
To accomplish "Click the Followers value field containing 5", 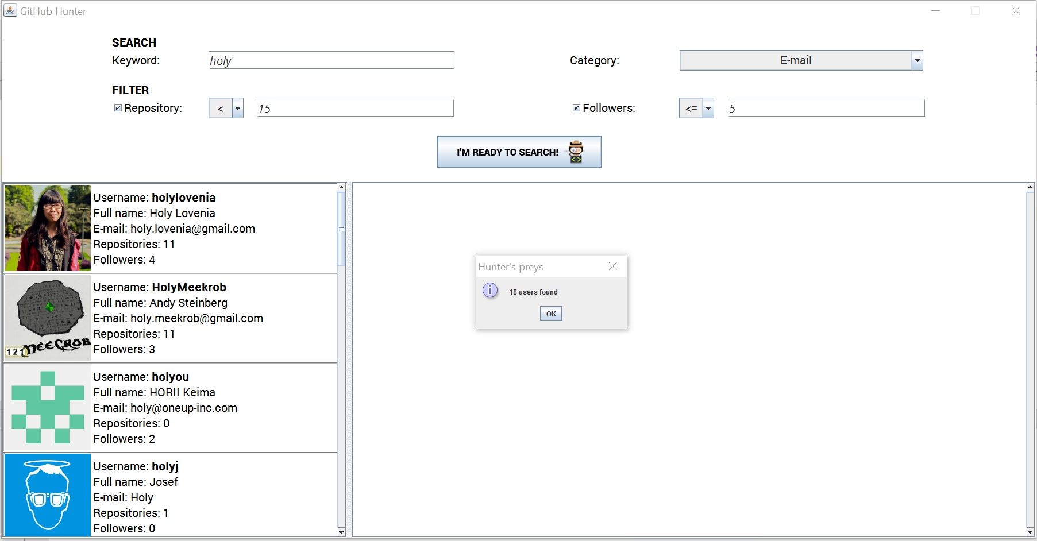I will [x=826, y=108].
